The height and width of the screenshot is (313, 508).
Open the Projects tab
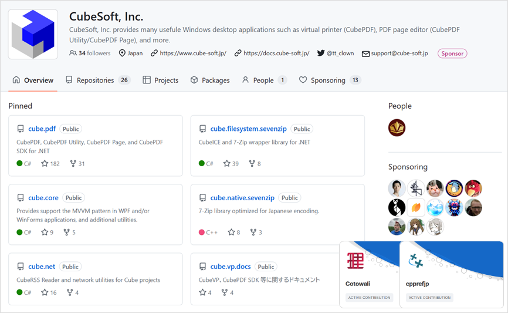point(160,80)
